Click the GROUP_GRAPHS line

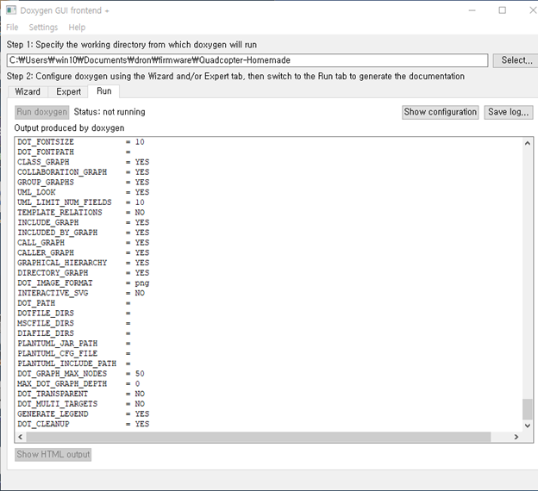(84, 182)
